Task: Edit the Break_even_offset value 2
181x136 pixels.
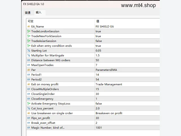Action: [x=127, y=123]
